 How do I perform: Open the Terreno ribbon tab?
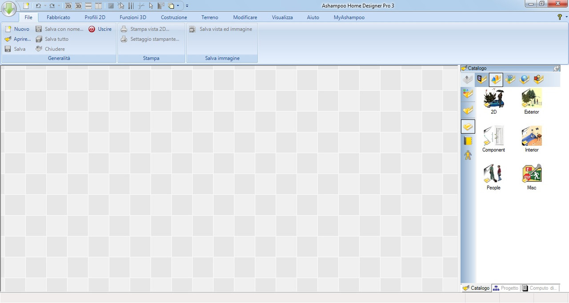pyautogui.click(x=210, y=17)
